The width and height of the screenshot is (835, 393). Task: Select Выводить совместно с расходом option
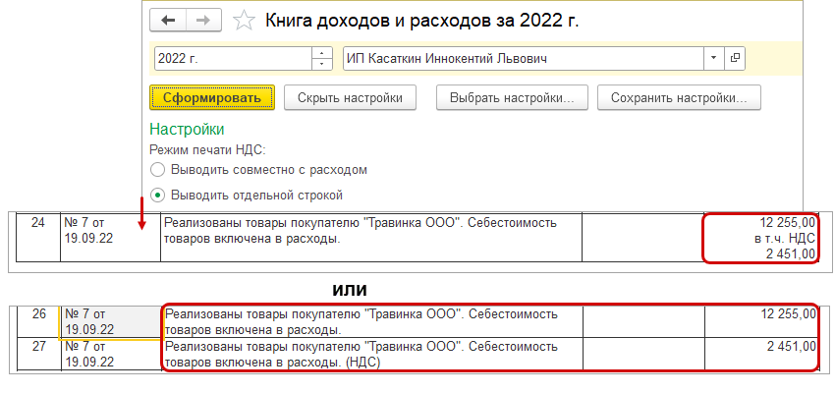click(158, 170)
